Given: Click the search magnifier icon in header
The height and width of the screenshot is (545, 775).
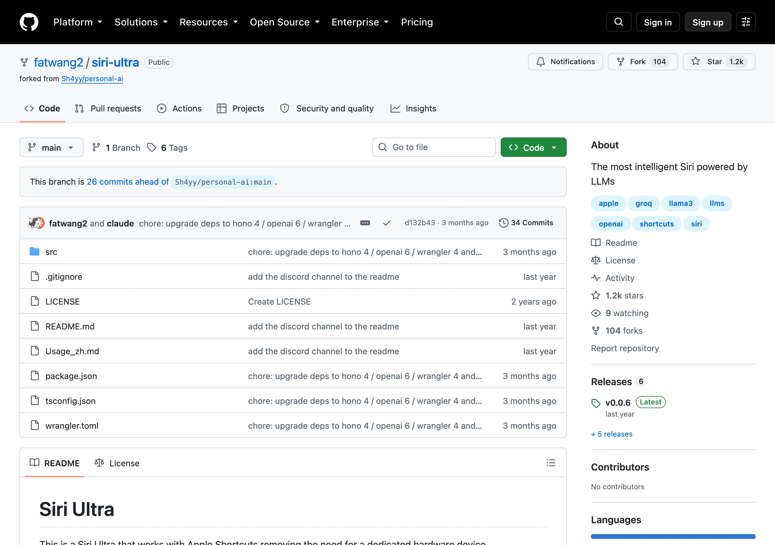Looking at the screenshot, I should coord(618,22).
